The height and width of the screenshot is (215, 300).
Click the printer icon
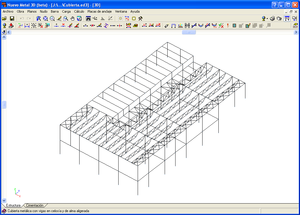272,18
